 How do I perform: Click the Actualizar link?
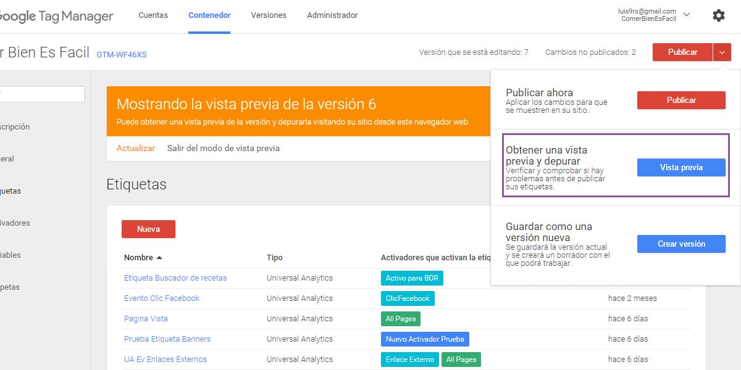click(136, 148)
